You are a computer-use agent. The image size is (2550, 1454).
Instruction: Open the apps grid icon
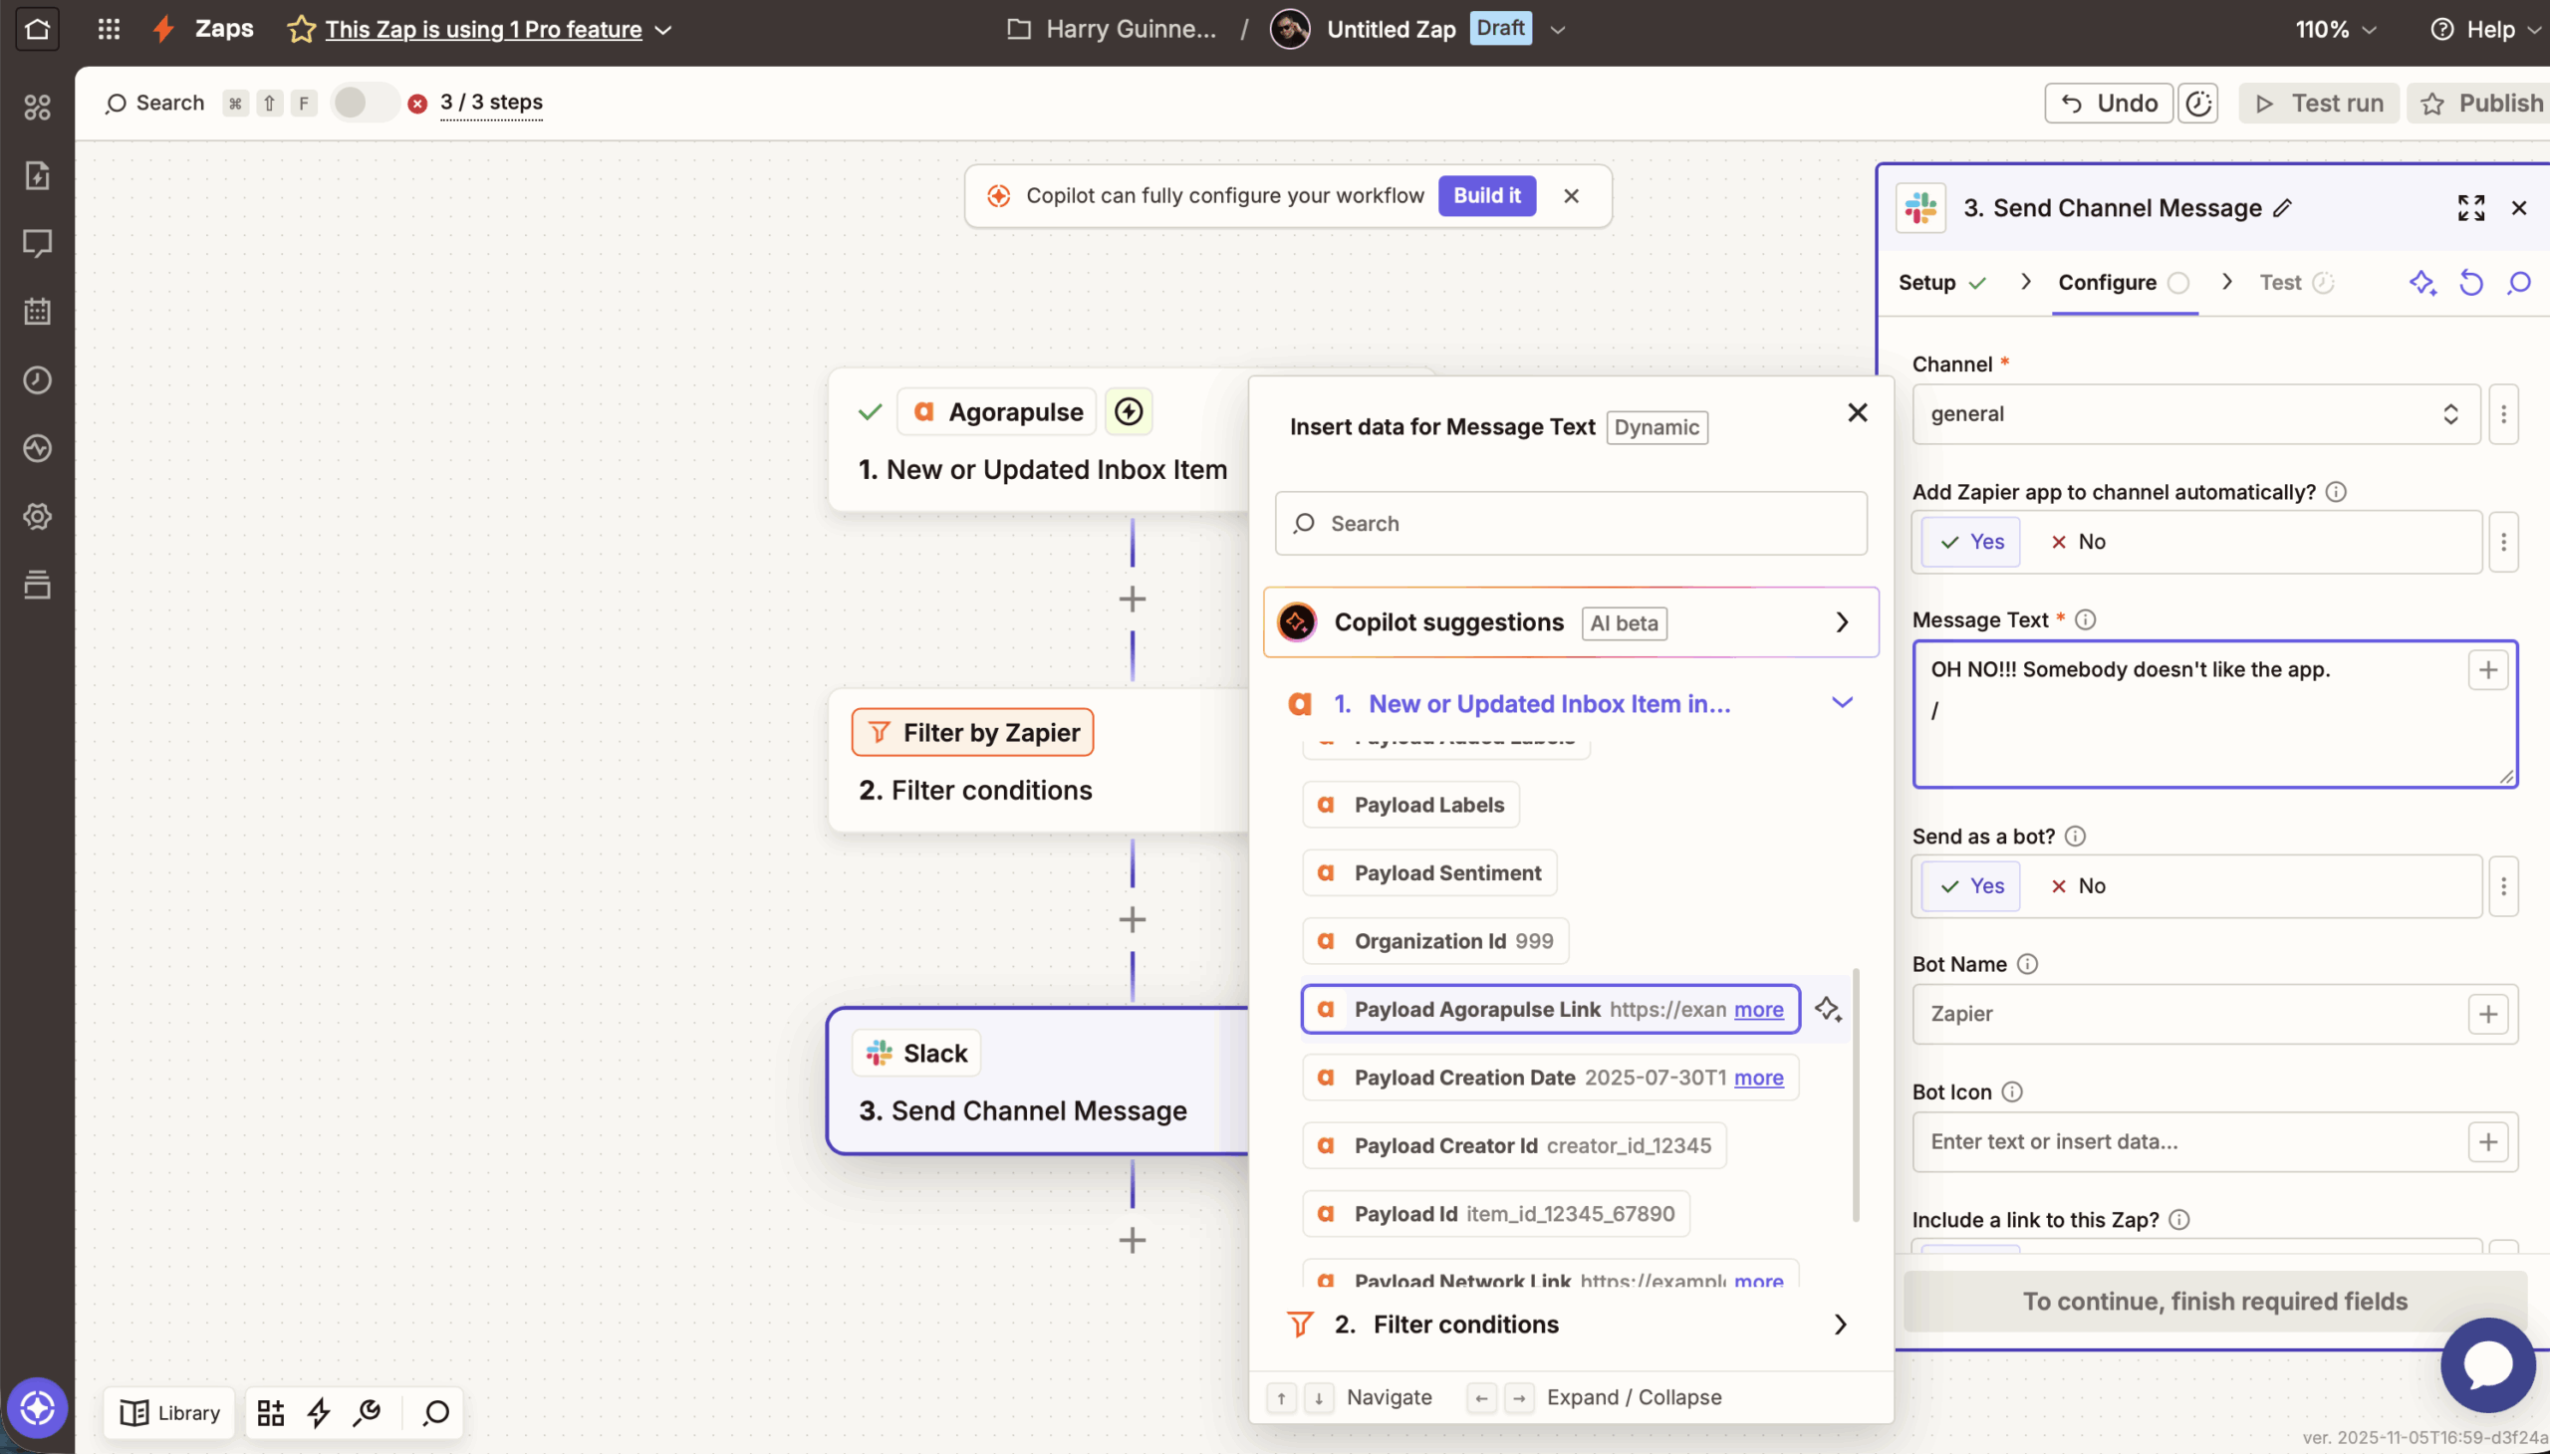[109, 29]
